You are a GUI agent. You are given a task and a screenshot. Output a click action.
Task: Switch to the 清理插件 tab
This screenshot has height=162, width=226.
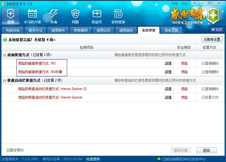coord(58,30)
